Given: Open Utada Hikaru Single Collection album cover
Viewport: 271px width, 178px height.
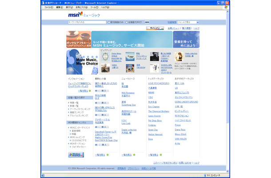Looking at the screenshot, I should tap(105, 57).
